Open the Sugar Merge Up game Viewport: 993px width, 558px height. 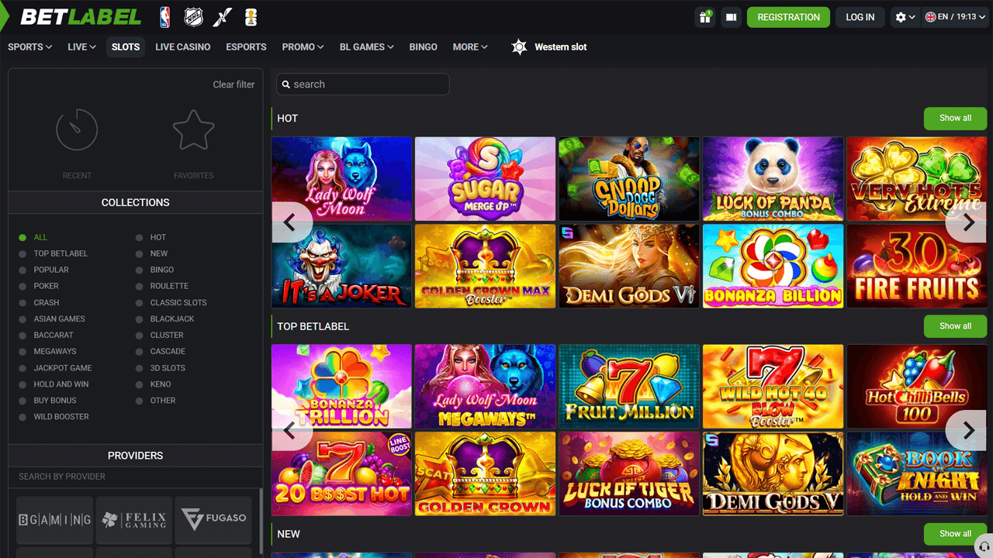(x=486, y=179)
